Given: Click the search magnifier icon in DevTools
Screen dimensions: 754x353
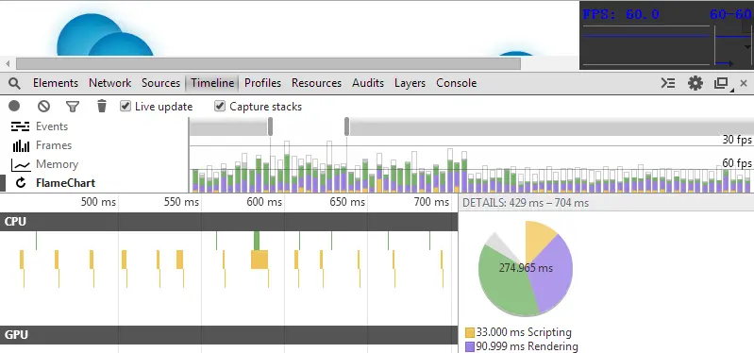Looking at the screenshot, I should 15,83.
